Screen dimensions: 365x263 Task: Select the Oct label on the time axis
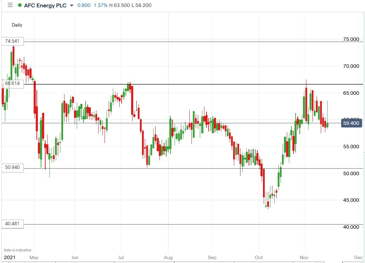click(259, 257)
